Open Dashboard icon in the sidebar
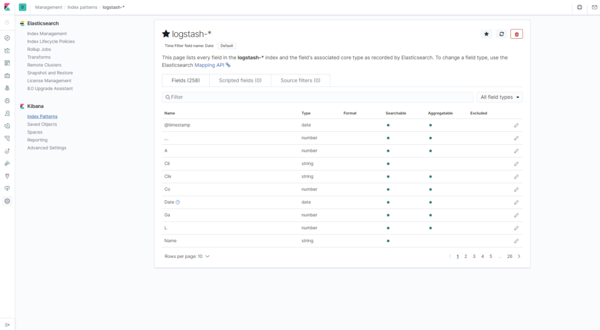 point(7,63)
